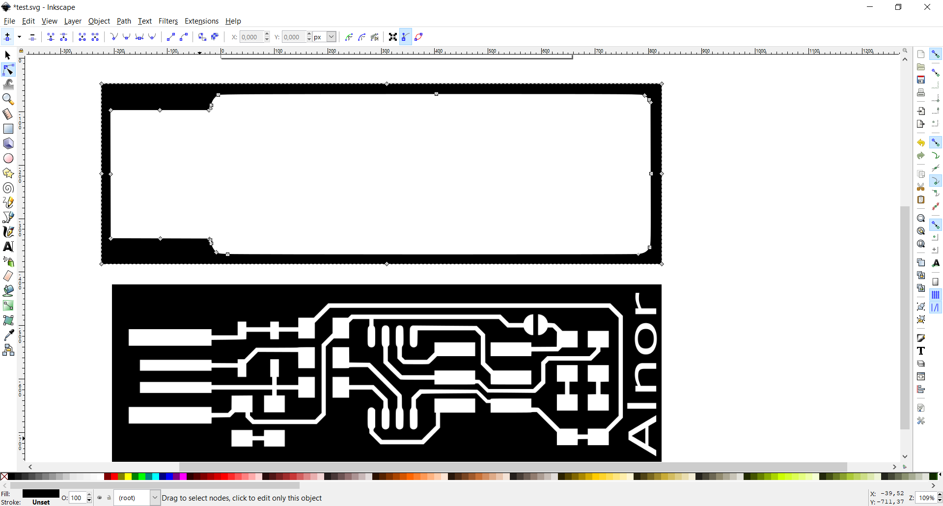Click Join selected nodes button
943x506 pixels.
click(x=51, y=37)
